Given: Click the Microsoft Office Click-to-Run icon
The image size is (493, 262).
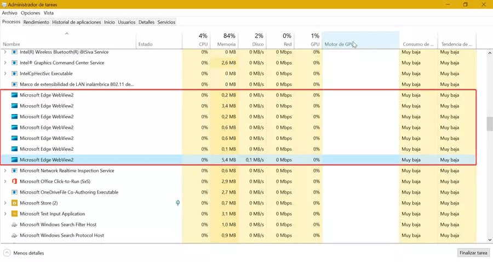Looking at the screenshot, I should pyautogui.click(x=14, y=181).
